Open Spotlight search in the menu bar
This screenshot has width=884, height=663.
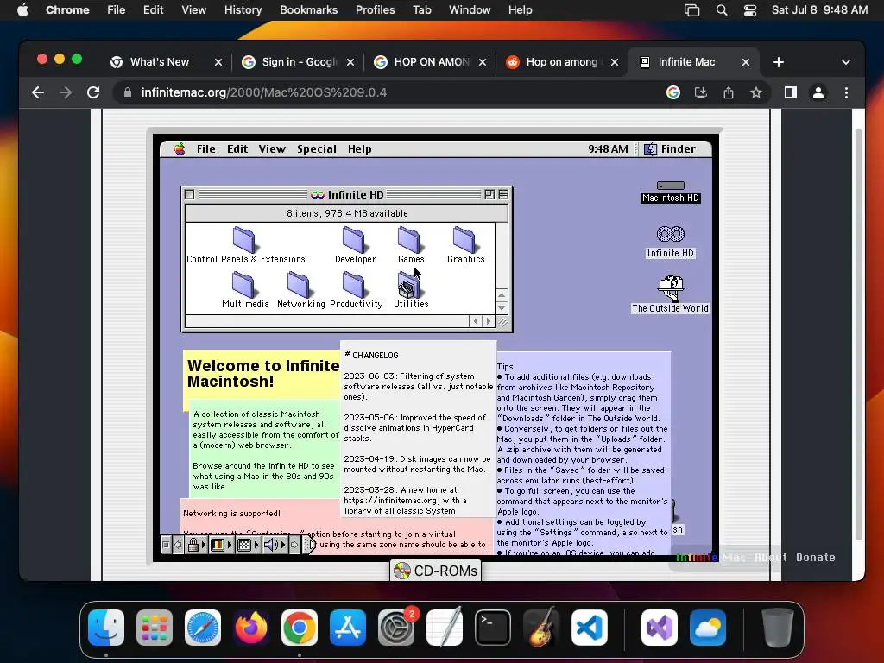click(x=722, y=10)
